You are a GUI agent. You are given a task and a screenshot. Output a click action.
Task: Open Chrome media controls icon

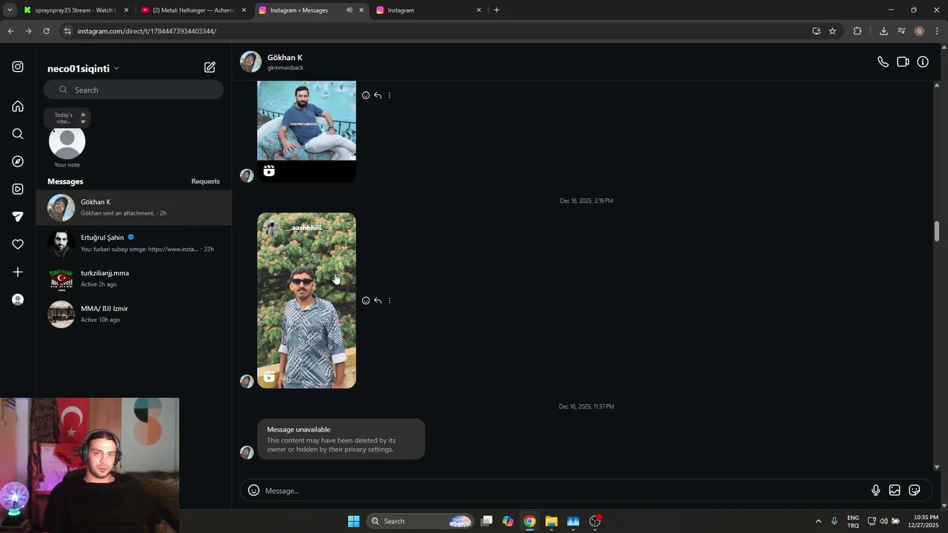901,31
